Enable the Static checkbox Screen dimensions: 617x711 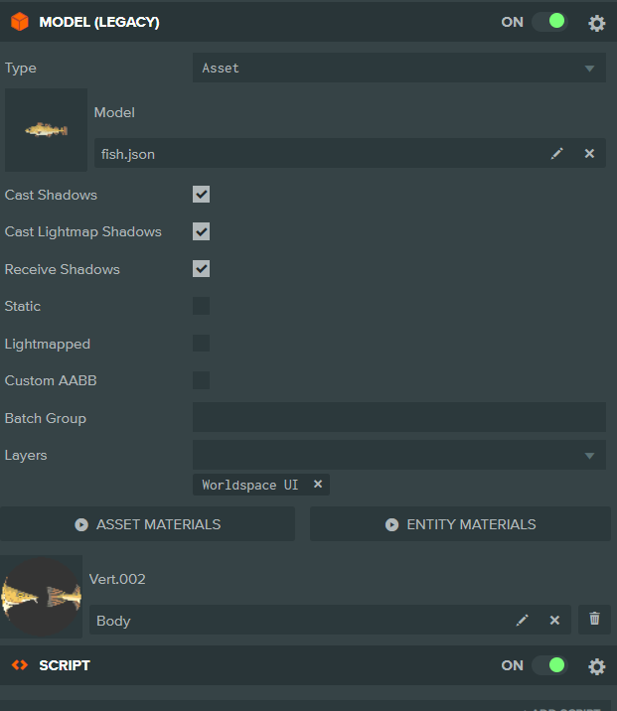pos(201,306)
